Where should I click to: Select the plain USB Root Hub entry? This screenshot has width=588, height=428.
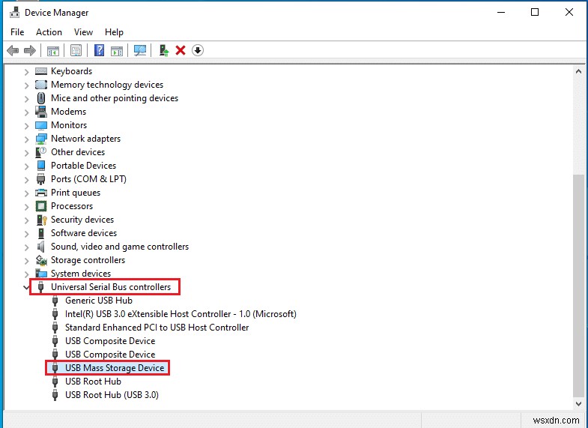tap(94, 382)
